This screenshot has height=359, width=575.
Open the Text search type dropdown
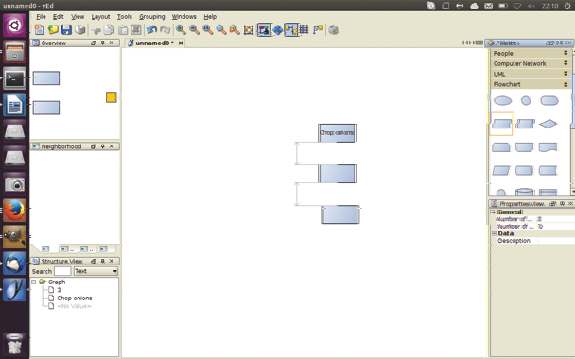point(96,271)
